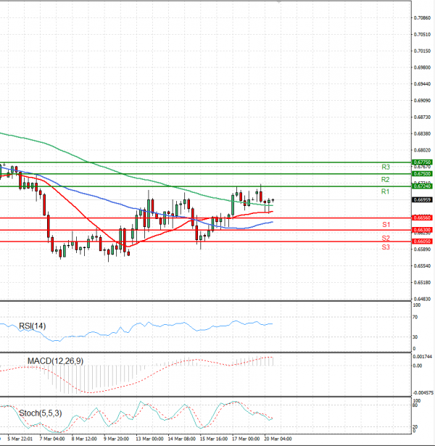Click the 7 Mar 04:00 time label

coord(52,439)
